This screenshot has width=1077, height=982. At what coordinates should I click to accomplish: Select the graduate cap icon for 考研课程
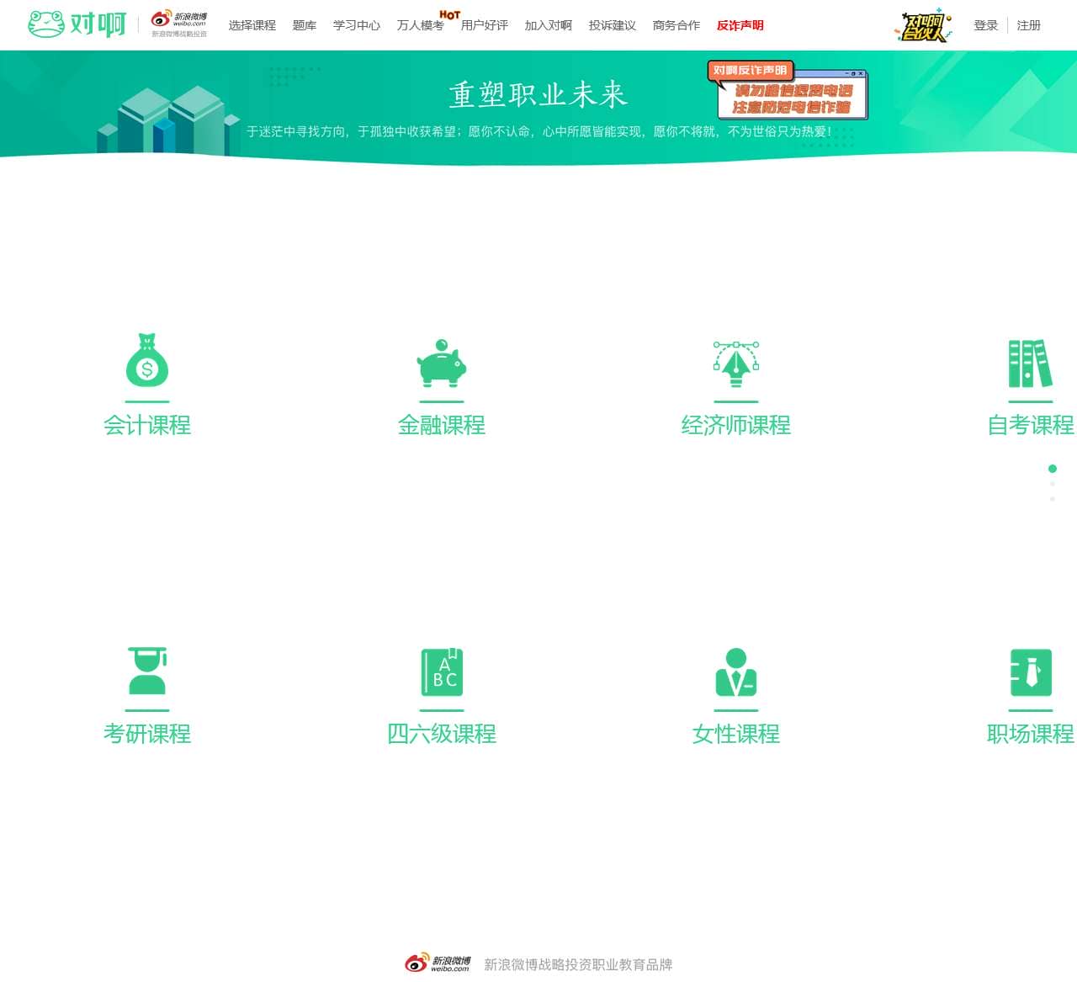[147, 671]
